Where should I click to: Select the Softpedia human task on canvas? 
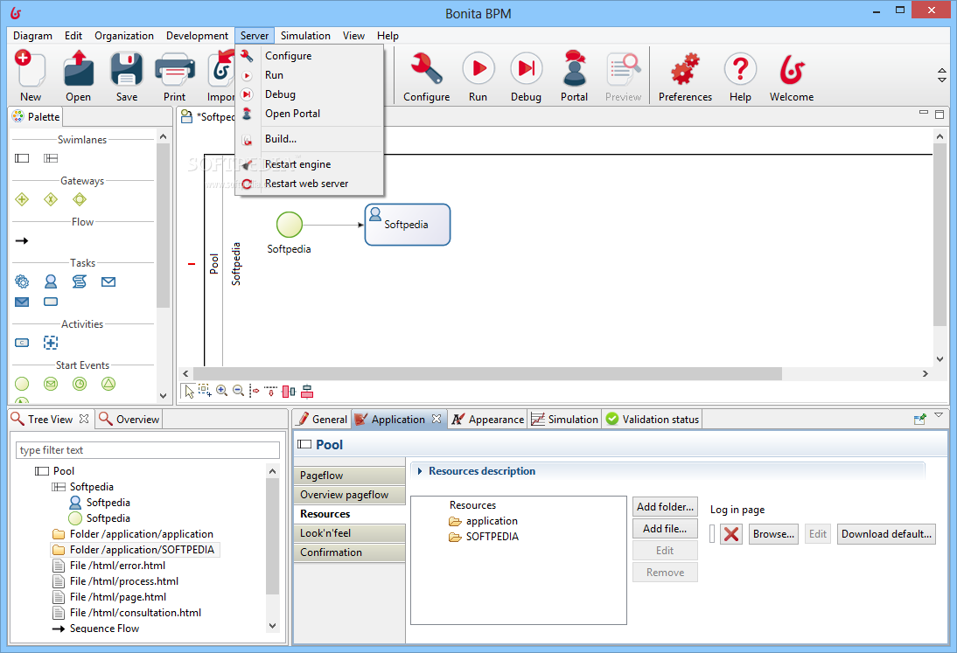[x=407, y=225]
